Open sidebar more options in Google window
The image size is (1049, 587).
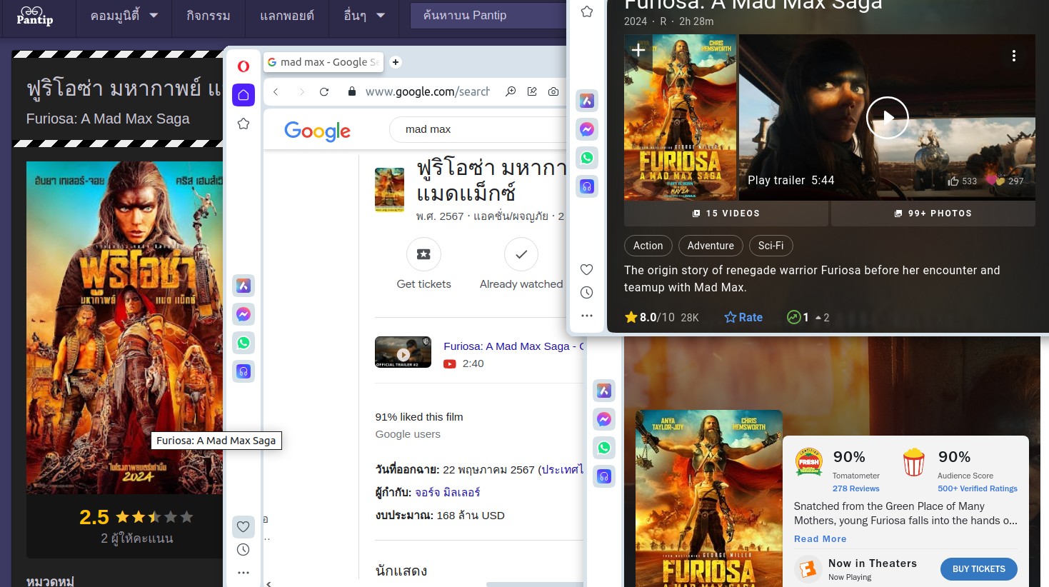click(x=244, y=572)
